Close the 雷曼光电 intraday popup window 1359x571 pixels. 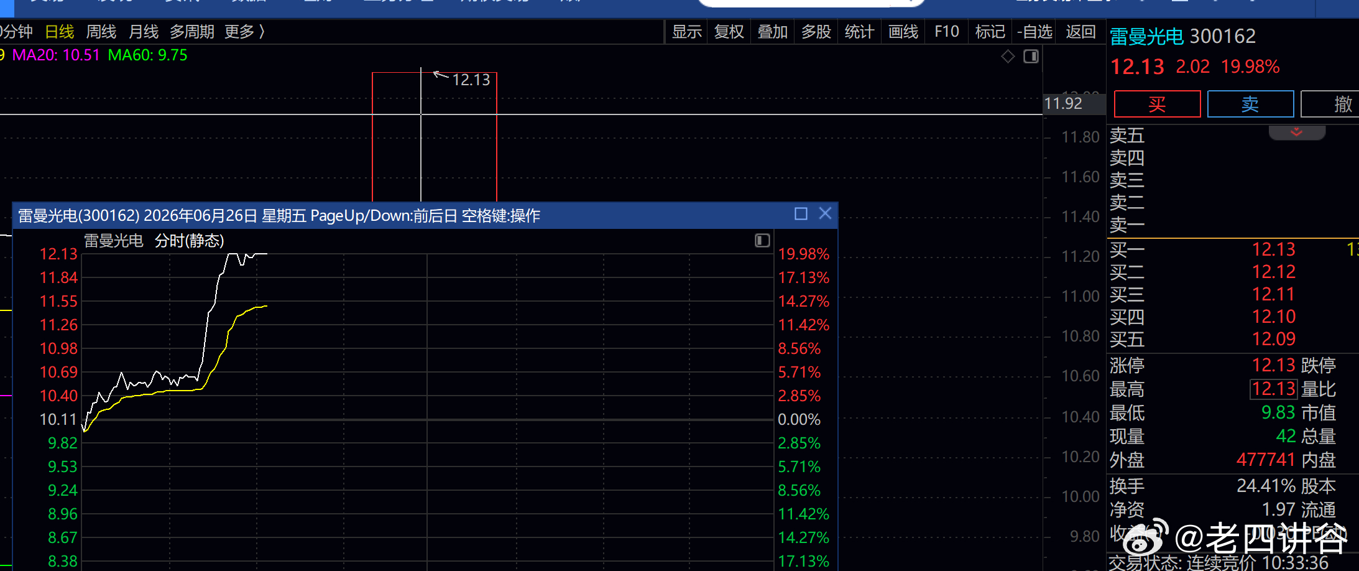pyautogui.click(x=825, y=213)
